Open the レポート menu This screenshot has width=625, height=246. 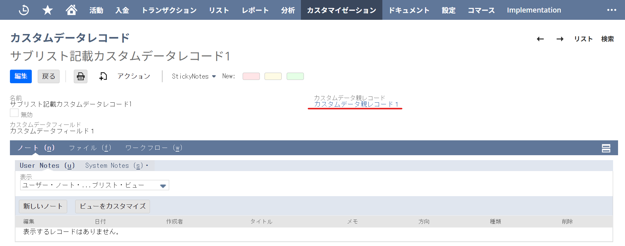[x=255, y=10]
